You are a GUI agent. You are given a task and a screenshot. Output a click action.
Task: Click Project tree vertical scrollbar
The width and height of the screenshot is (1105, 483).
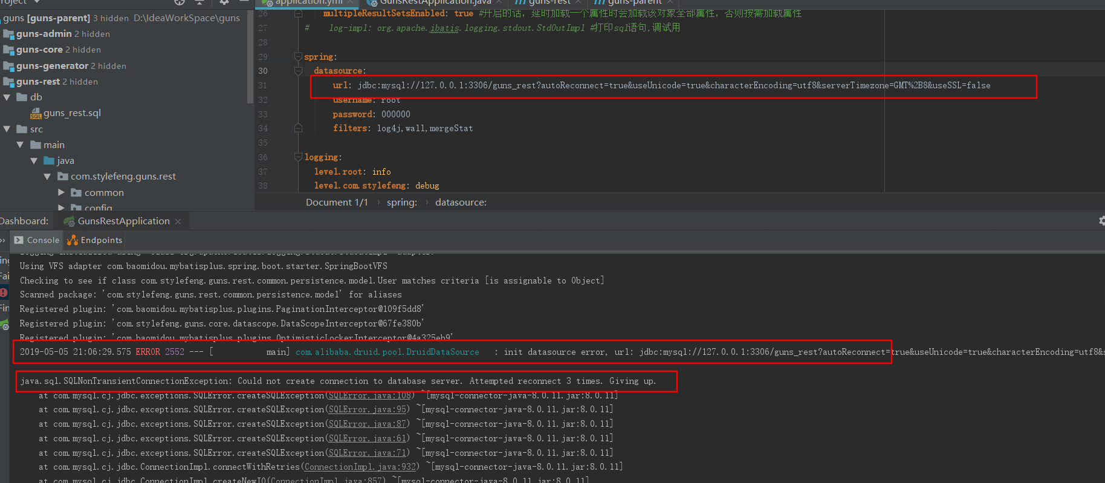coord(250,57)
